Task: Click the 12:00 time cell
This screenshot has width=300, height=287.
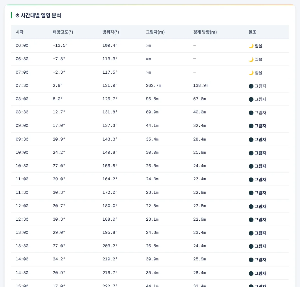Action: (22, 206)
